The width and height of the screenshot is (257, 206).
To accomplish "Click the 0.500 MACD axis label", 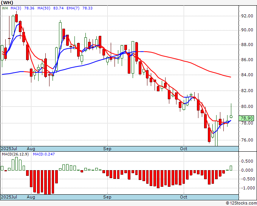I will coord(247,161).
